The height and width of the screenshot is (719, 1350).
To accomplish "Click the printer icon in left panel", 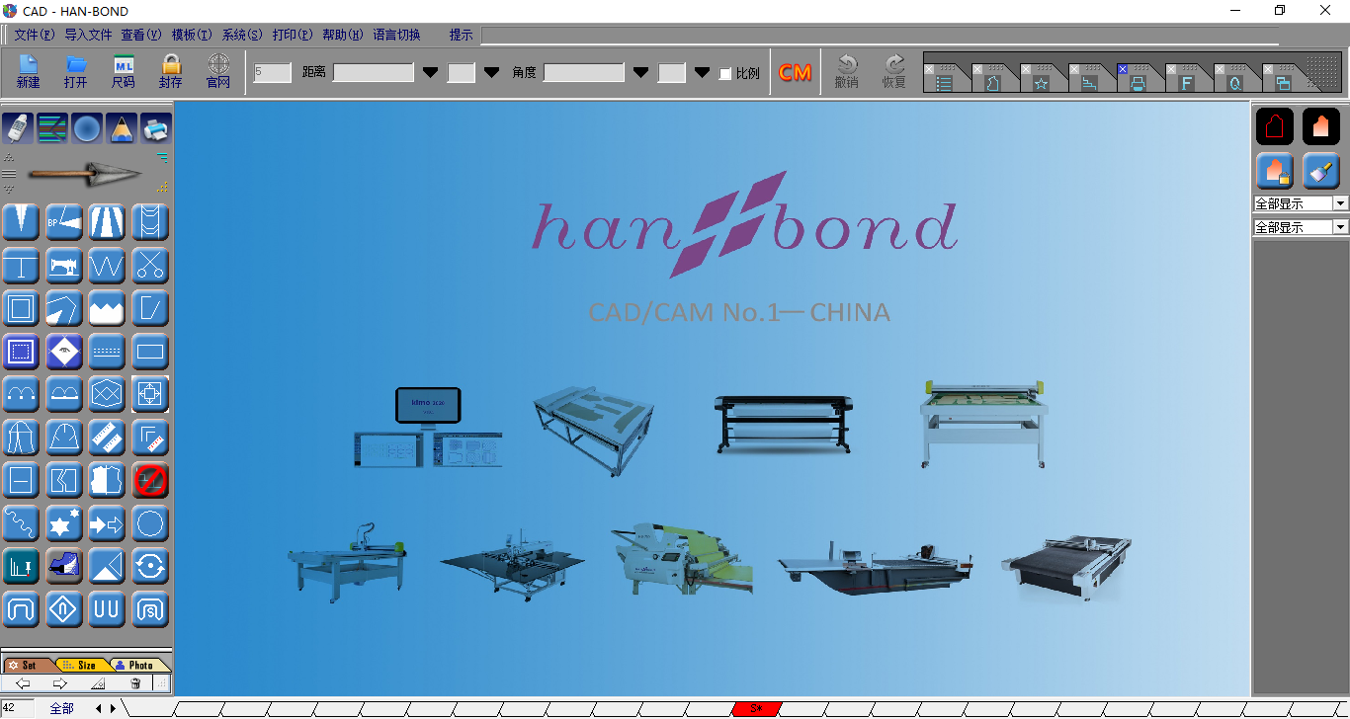I will point(155,128).
